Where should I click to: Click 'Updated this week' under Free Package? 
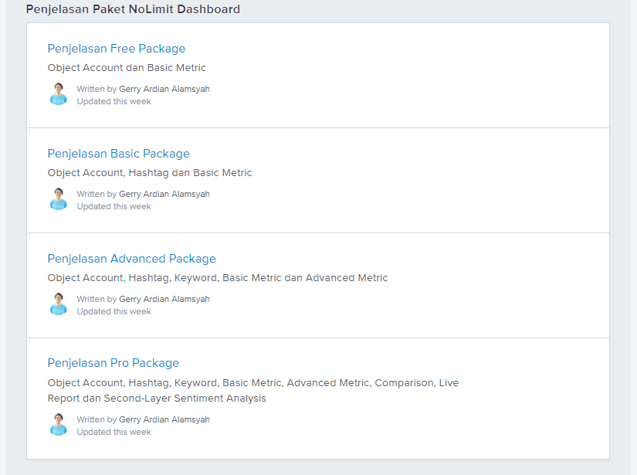tap(114, 102)
